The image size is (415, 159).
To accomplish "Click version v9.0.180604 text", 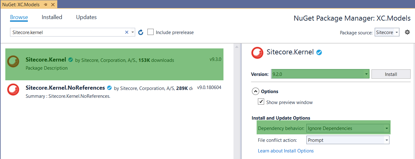I will [x=209, y=87].
